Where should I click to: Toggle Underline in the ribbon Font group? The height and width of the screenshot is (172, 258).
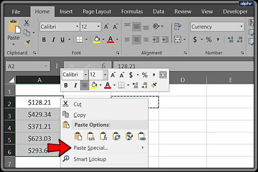[62, 40]
